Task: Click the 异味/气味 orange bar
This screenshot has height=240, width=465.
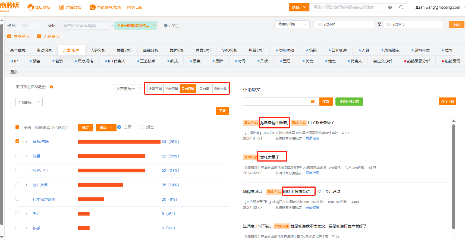Action: [119, 142]
